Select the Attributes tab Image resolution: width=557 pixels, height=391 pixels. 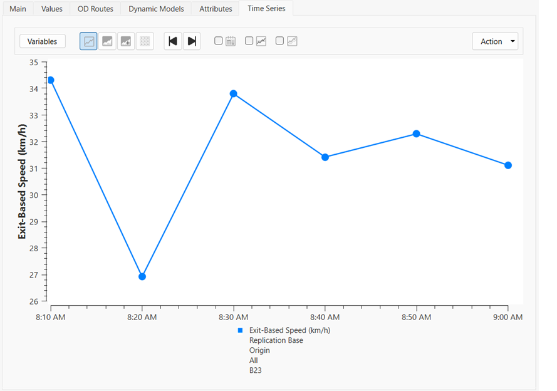pos(216,9)
